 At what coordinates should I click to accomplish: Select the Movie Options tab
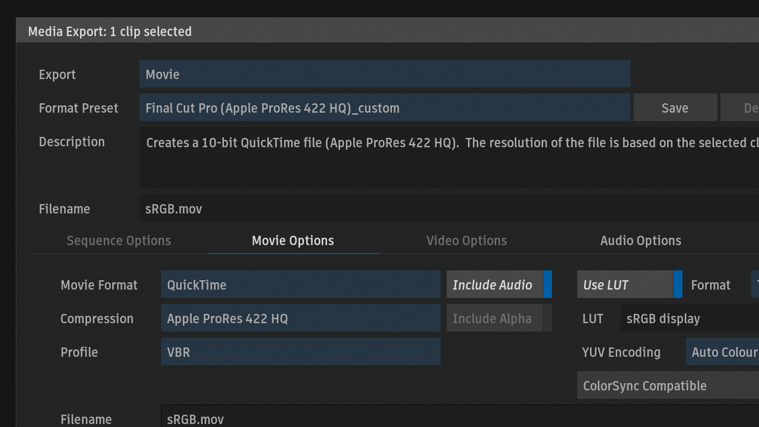point(293,241)
